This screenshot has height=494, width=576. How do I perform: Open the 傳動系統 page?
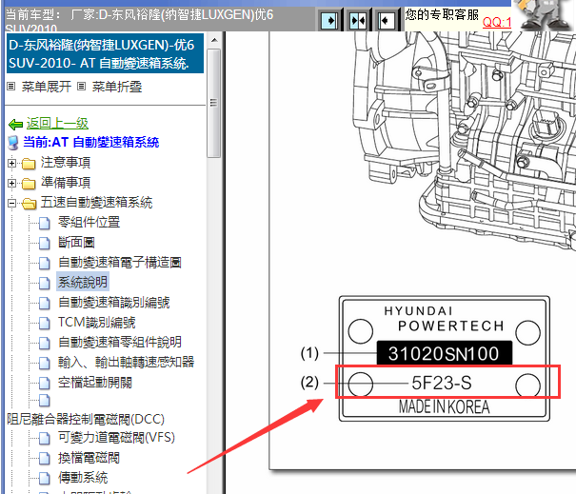[x=83, y=478]
